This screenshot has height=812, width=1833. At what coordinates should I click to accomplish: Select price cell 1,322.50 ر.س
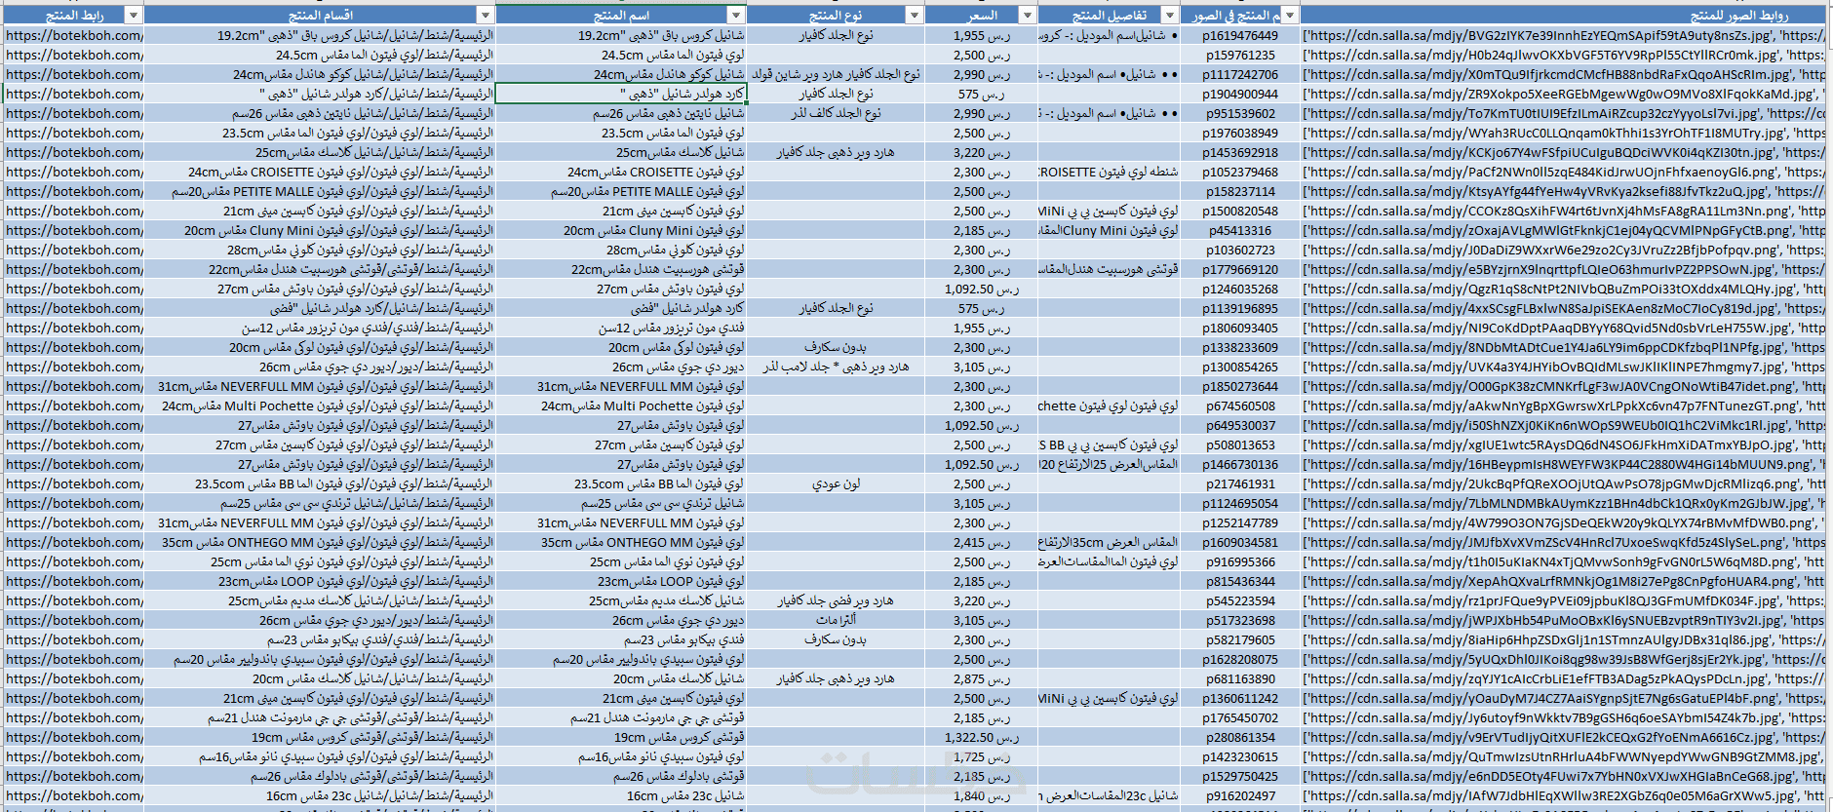(982, 737)
